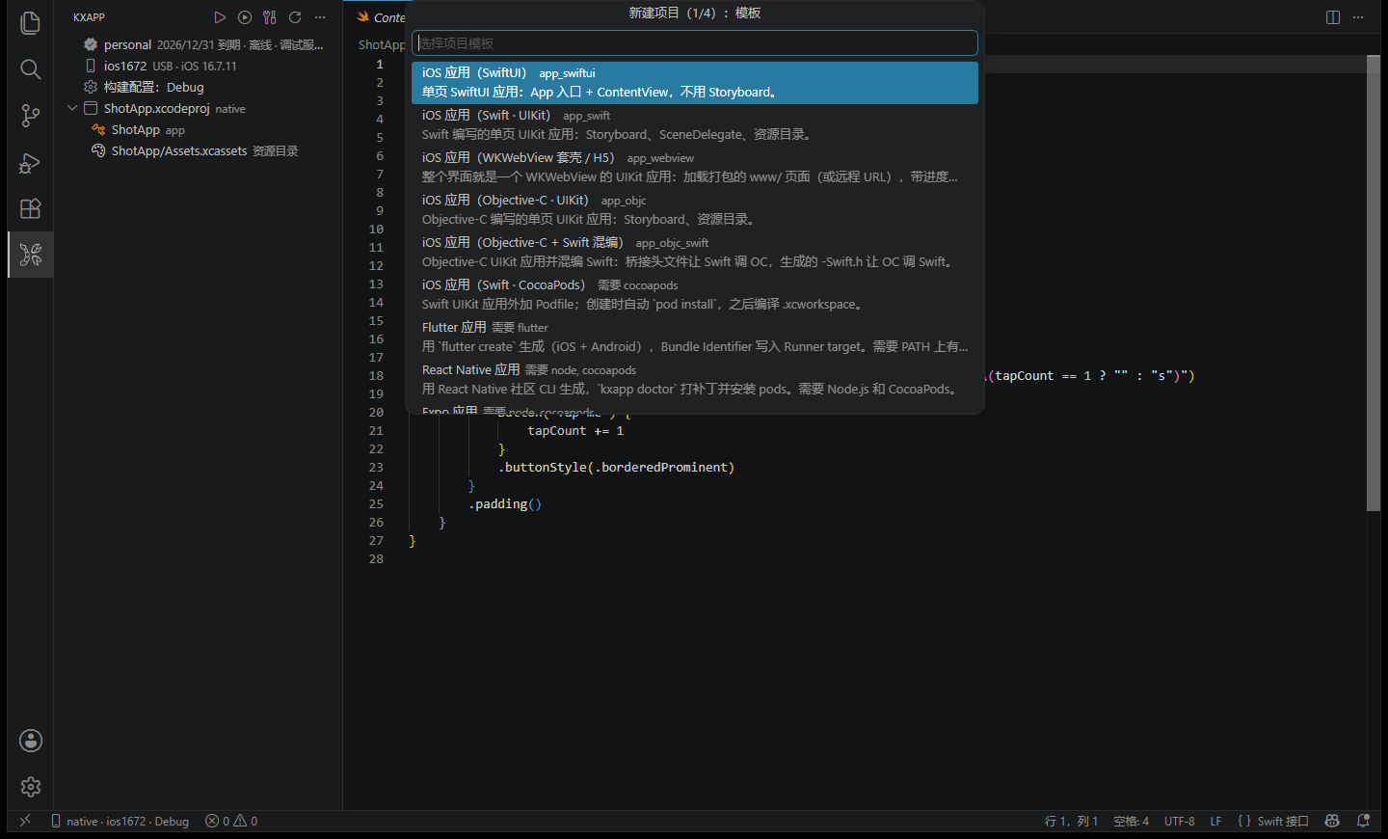The width and height of the screenshot is (1388, 839).
Task: Open editor more actions ellipsis at top right
Action: coord(1358,17)
